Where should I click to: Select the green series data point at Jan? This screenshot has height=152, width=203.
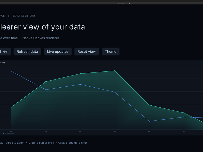pos(11,107)
